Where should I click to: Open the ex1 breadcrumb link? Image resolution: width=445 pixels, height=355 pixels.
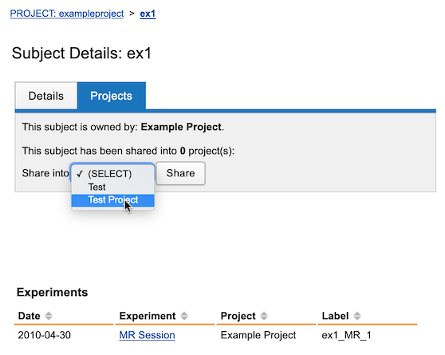[x=148, y=14]
